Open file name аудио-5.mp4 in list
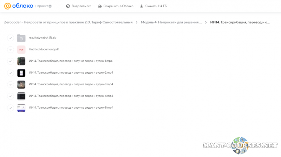 (x=71, y=108)
